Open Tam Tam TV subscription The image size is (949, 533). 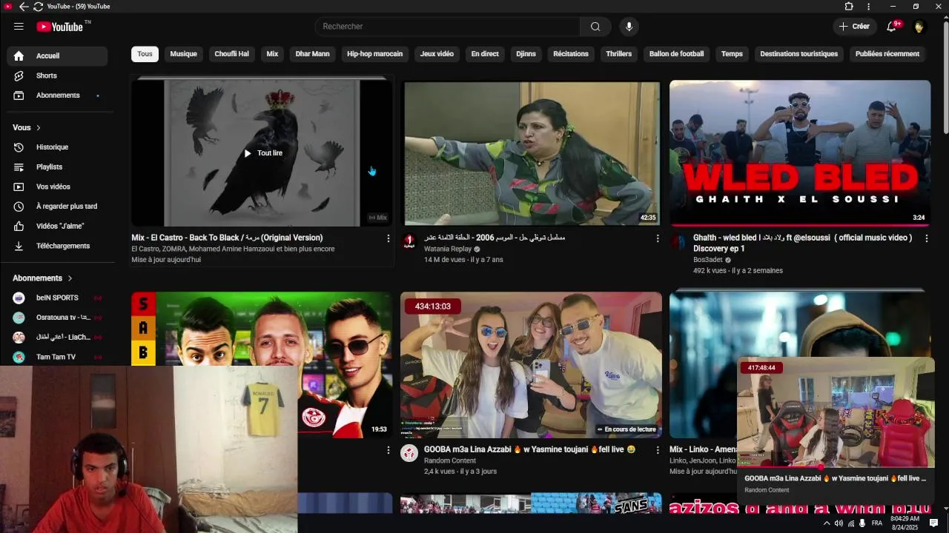click(57, 357)
